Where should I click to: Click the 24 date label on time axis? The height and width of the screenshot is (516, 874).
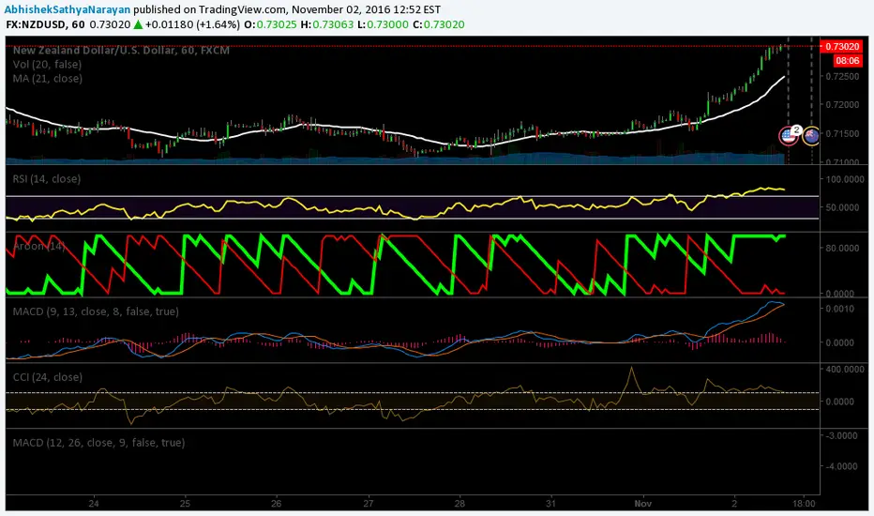pyautogui.click(x=94, y=503)
